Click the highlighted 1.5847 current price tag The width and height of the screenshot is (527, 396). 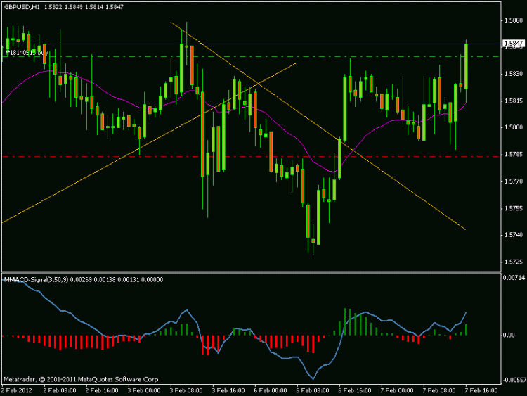513,44
